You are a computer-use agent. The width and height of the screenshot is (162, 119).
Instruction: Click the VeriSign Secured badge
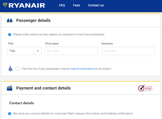pos(145,88)
